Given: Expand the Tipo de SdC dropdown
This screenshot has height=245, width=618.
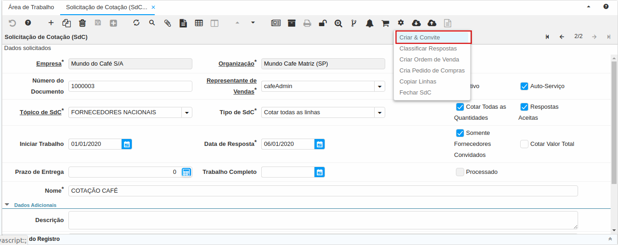Looking at the screenshot, I should 380,112.
